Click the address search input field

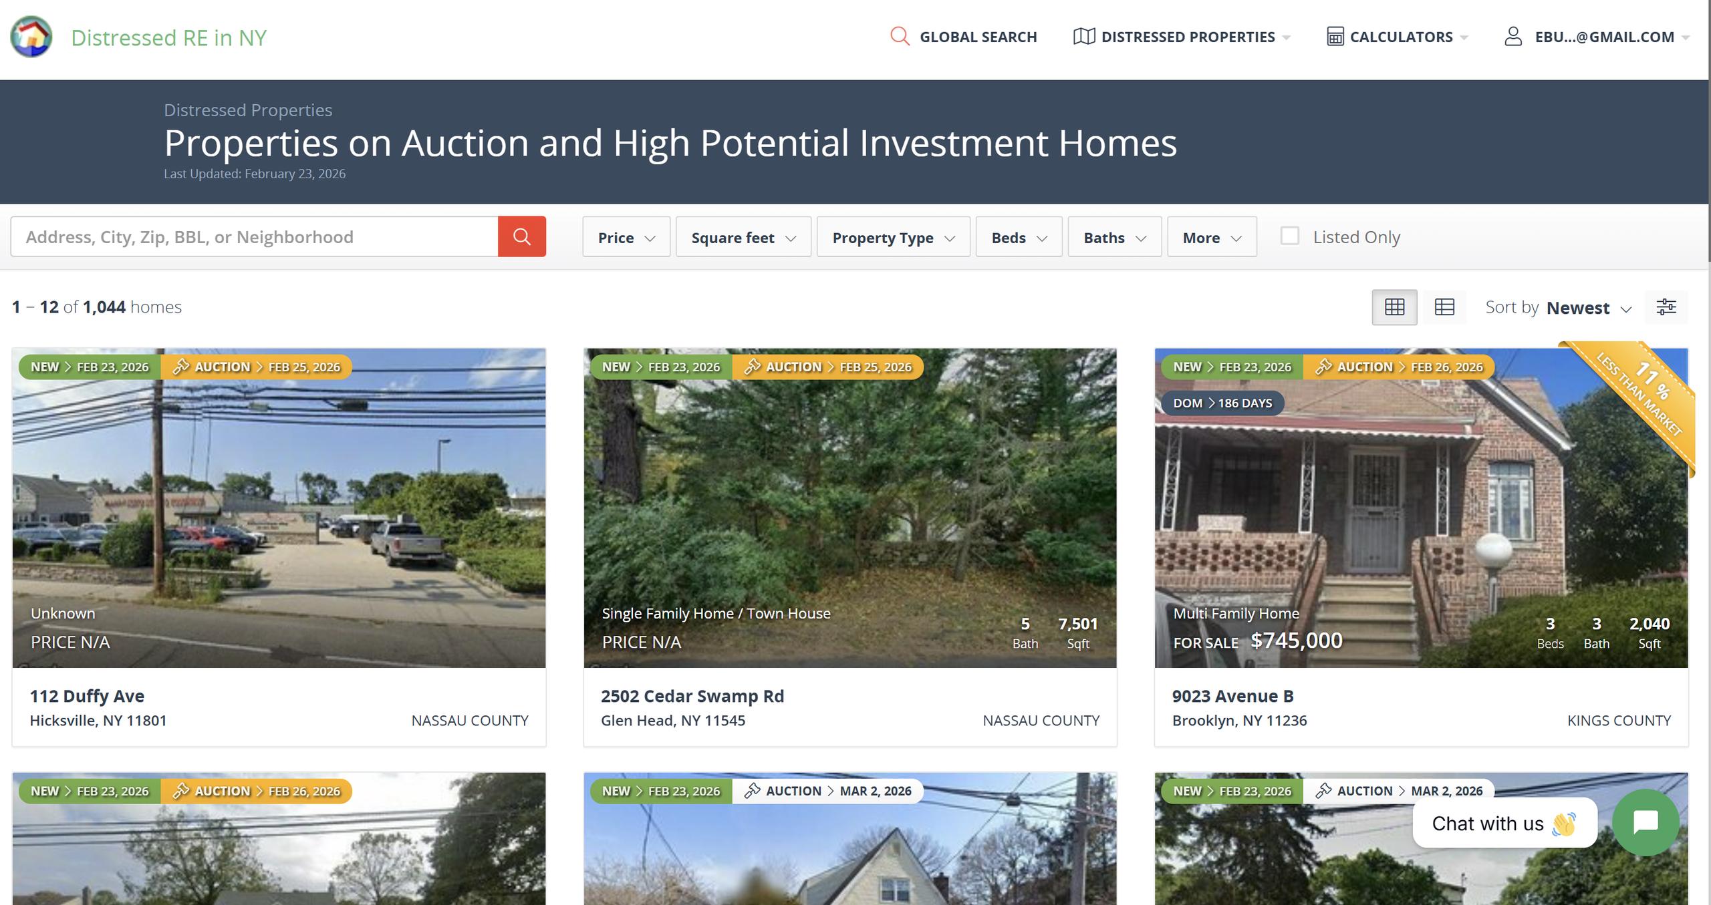pos(255,236)
